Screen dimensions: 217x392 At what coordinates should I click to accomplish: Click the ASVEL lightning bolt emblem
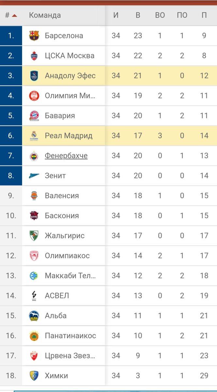click(x=34, y=295)
